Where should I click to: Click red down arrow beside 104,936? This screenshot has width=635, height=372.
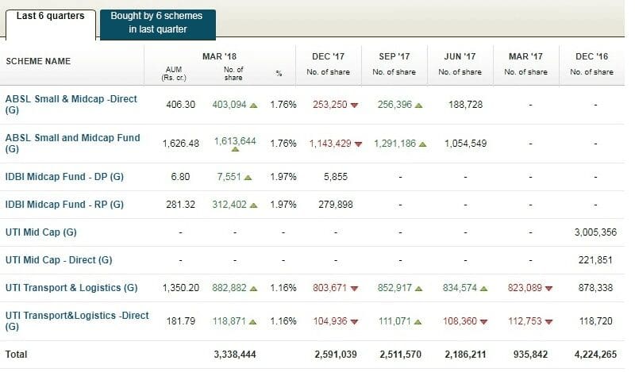pos(354,322)
